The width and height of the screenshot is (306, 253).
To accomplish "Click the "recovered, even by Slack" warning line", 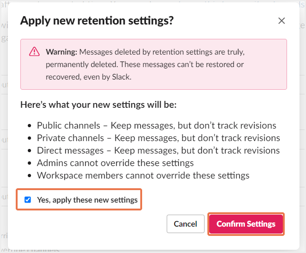I will click(x=88, y=77).
